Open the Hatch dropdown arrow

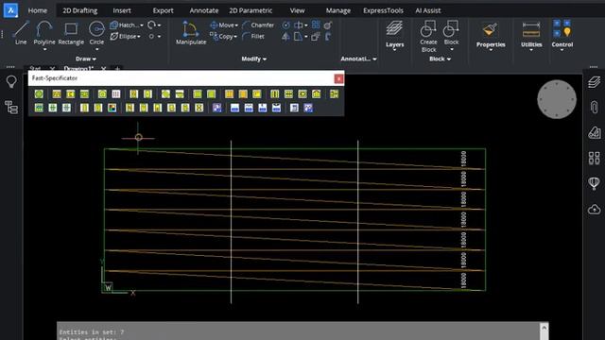[x=142, y=25]
